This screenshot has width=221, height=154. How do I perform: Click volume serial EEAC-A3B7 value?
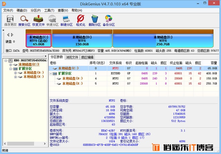pyautogui.click(x=108, y=131)
